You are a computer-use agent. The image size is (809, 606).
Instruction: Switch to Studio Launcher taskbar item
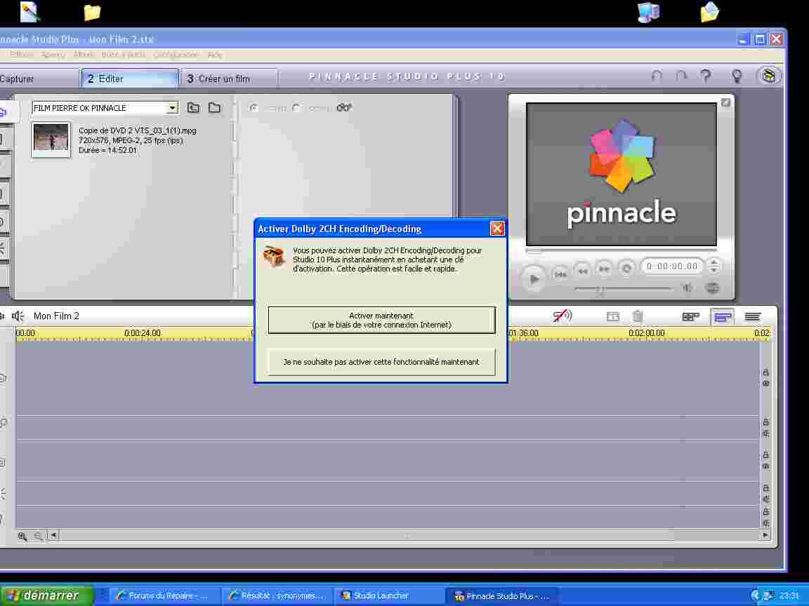[389, 595]
